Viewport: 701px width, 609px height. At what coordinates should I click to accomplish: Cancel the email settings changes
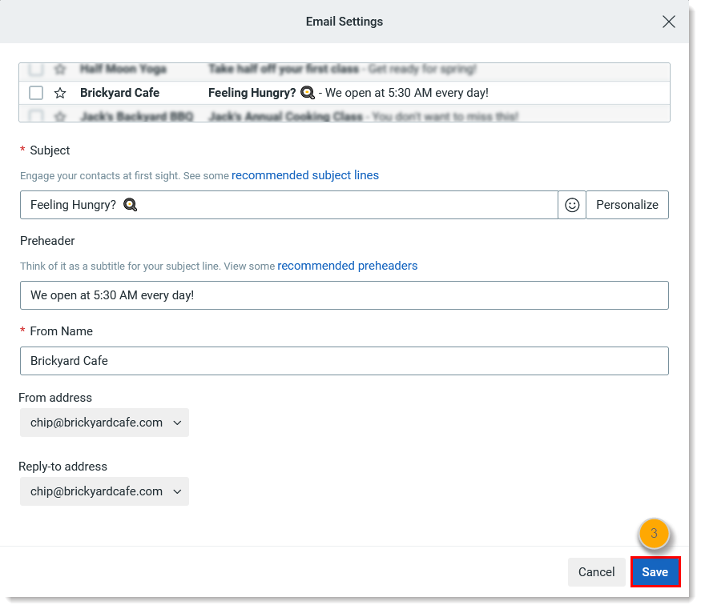point(596,572)
